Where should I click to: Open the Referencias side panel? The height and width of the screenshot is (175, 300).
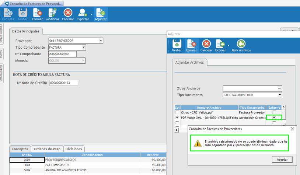(x=1, y=73)
